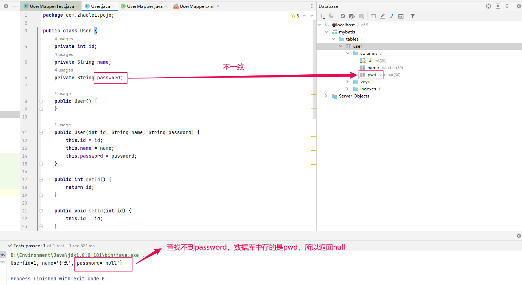The image size is (522, 285).
Task: Click the '1 of 5' schemas badge
Action: [x=363, y=25]
